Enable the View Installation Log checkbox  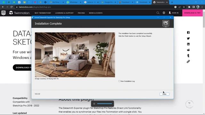[119, 81]
